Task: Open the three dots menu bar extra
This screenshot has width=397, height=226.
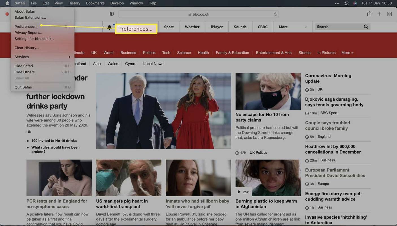Action: pos(337,3)
